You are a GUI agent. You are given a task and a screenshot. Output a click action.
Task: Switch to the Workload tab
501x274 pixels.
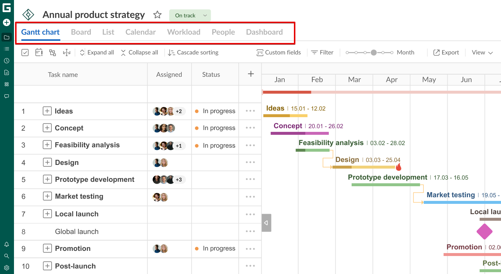tap(184, 32)
